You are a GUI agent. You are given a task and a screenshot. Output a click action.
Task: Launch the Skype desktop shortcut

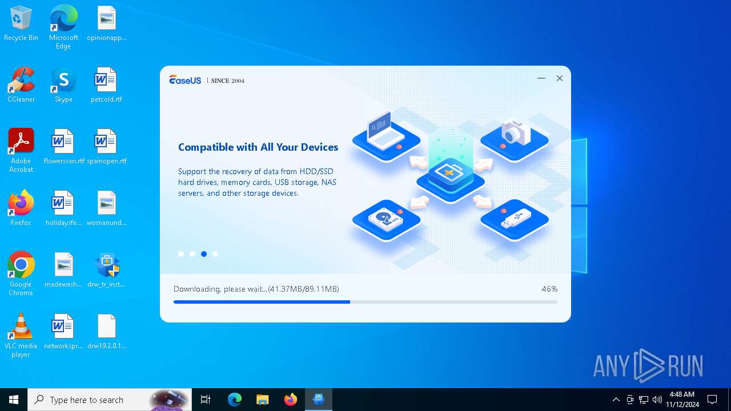point(63,86)
